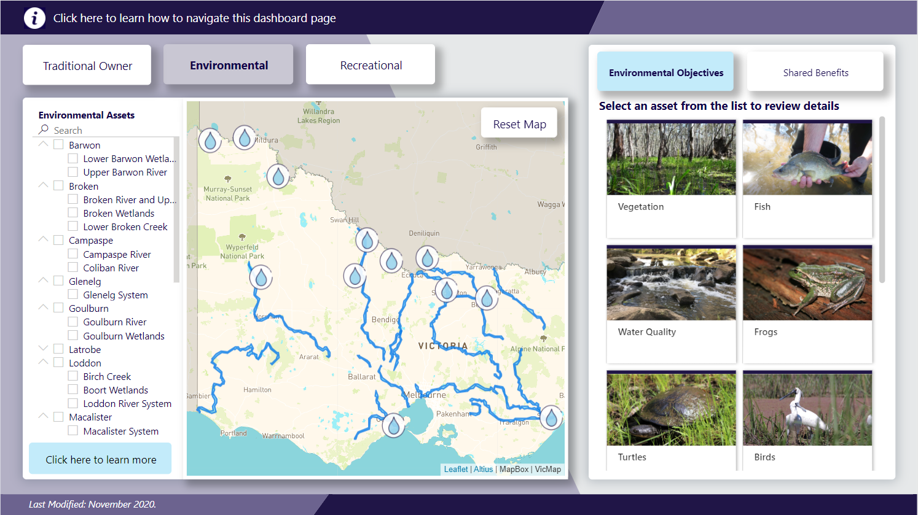The image size is (918, 515).
Task: Collapse the Loddon group chevron
Action: click(43, 362)
